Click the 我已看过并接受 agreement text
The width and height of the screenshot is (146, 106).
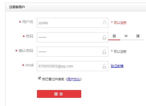(x=53, y=79)
